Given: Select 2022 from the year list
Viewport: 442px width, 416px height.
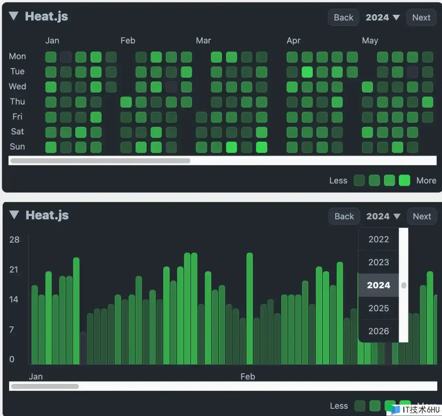Looking at the screenshot, I should [378, 239].
